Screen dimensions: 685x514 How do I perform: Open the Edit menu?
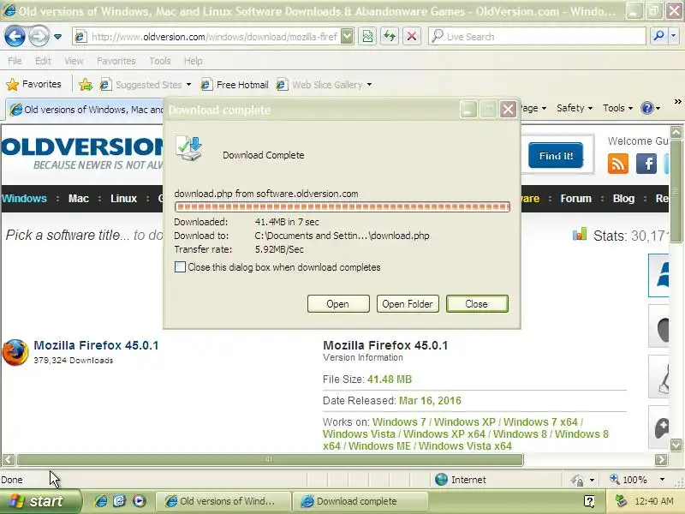click(43, 61)
